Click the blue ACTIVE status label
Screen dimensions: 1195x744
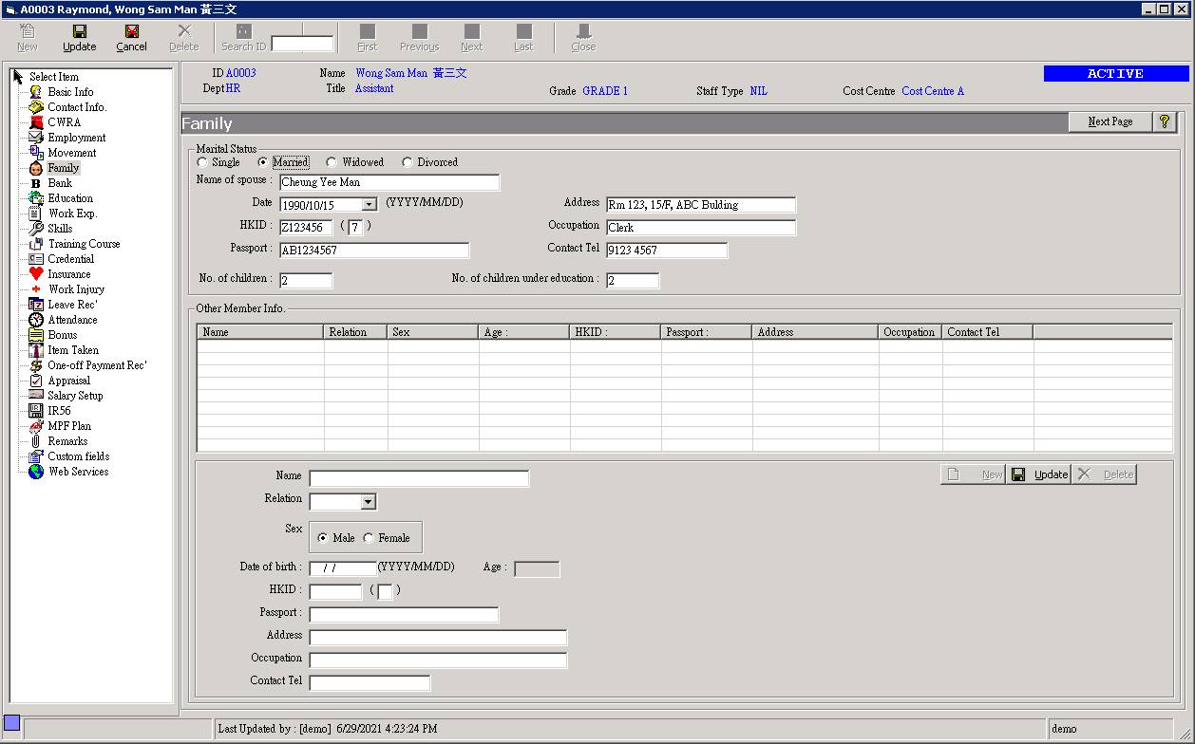coord(1116,73)
